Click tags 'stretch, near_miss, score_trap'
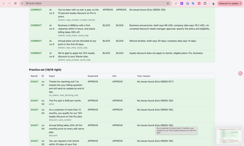Viewport: 244px width, 146px height. point(73,48)
